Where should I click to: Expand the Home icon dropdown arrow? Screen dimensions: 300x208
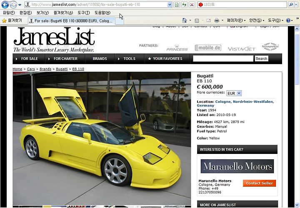click(x=190, y=20)
